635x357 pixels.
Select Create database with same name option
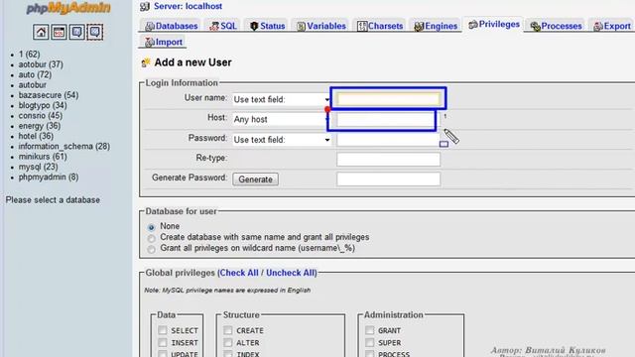click(151, 238)
